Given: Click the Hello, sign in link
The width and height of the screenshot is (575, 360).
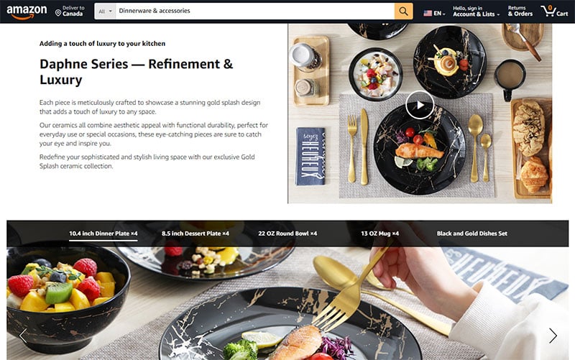Looking at the screenshot, I should pos(468,8).
